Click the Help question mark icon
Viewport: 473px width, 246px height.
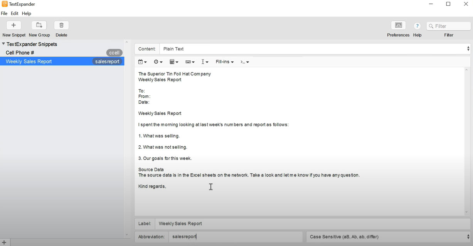coord(417,26)
